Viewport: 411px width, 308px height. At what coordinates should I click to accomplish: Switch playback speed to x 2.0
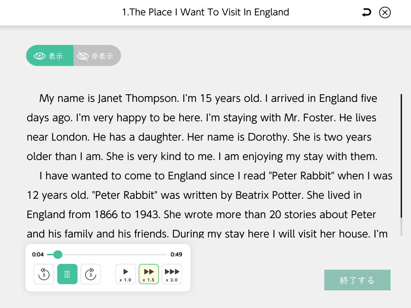pyautogui.click(x=172, y=274)
